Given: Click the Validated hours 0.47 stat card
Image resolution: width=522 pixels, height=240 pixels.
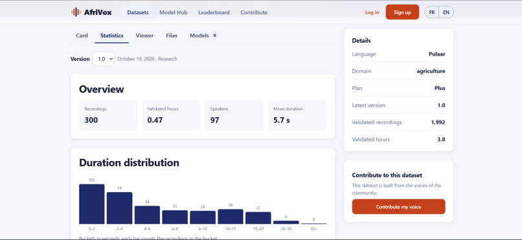Looking at the screenshot, I should click(172, 115).
